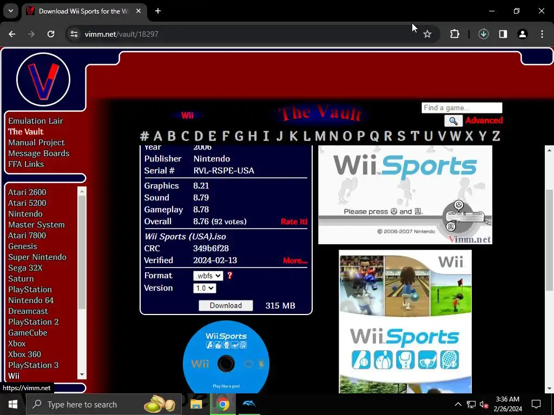Open the Format .wbfs dropdown

click(208, 276)
